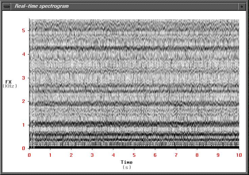Click the (s) unit label under Time
The height and width of the screenshot is (175, 249).
[127, 167]
